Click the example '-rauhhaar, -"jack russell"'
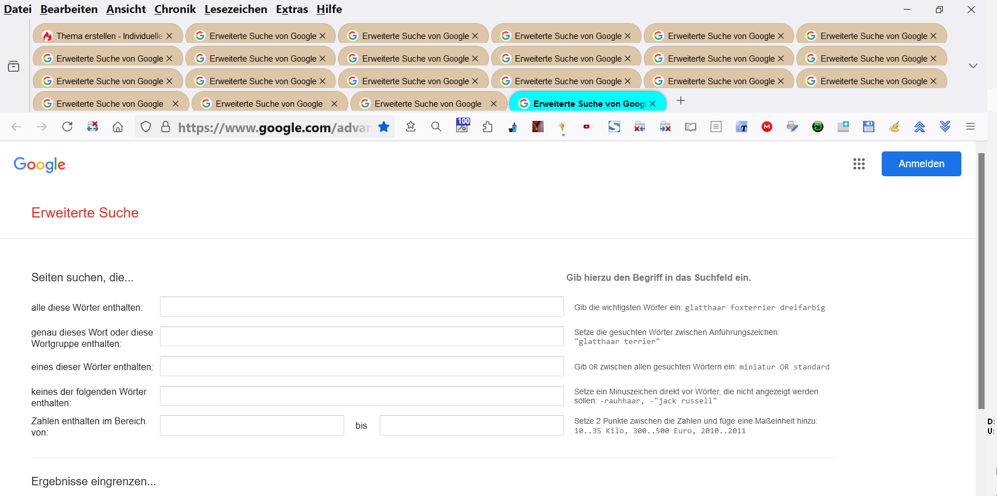The image size is (997, 496). tap(658, 401)
